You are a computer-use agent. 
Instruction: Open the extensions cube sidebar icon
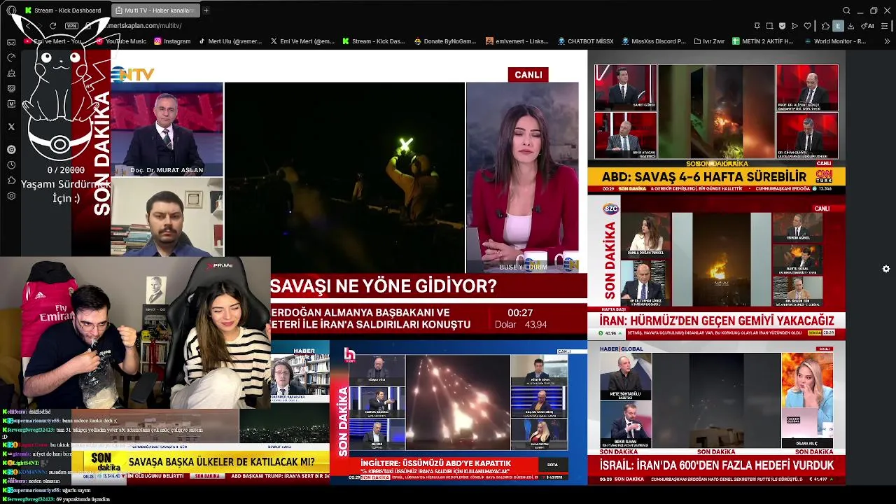click(11, 181)
